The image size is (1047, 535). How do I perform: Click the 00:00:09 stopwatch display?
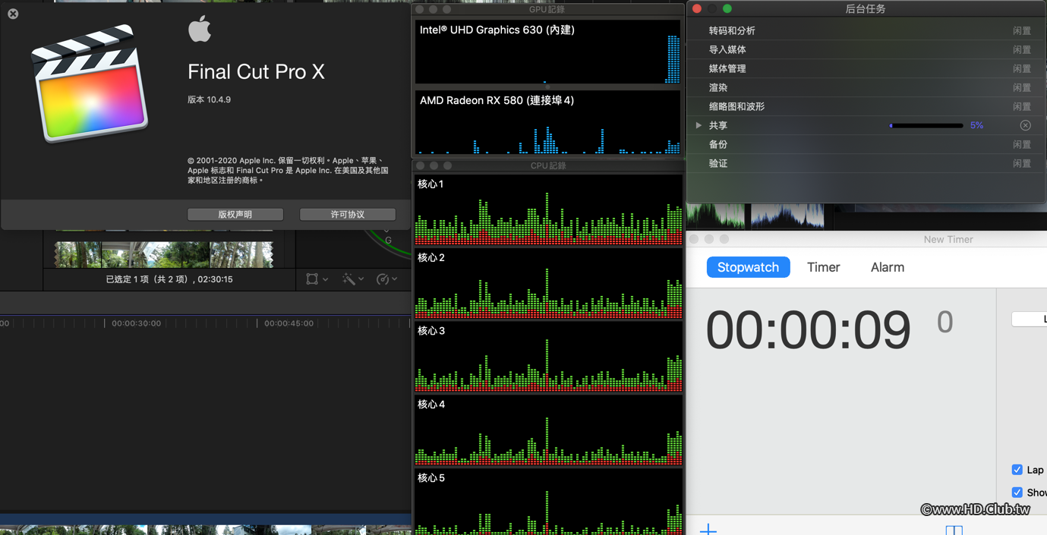(808, 330)
